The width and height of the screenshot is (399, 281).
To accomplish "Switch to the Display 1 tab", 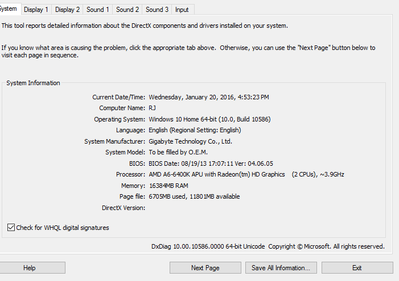I will pos(36,10).
